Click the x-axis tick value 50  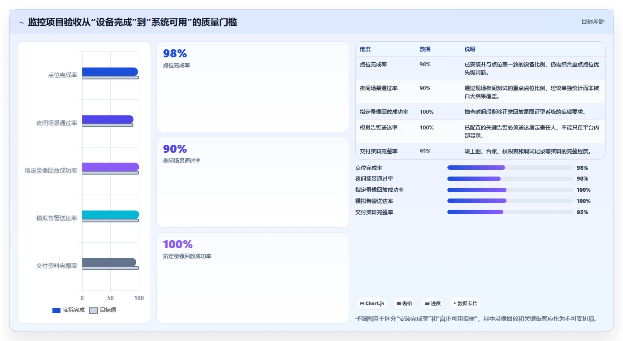click(110, 298)
